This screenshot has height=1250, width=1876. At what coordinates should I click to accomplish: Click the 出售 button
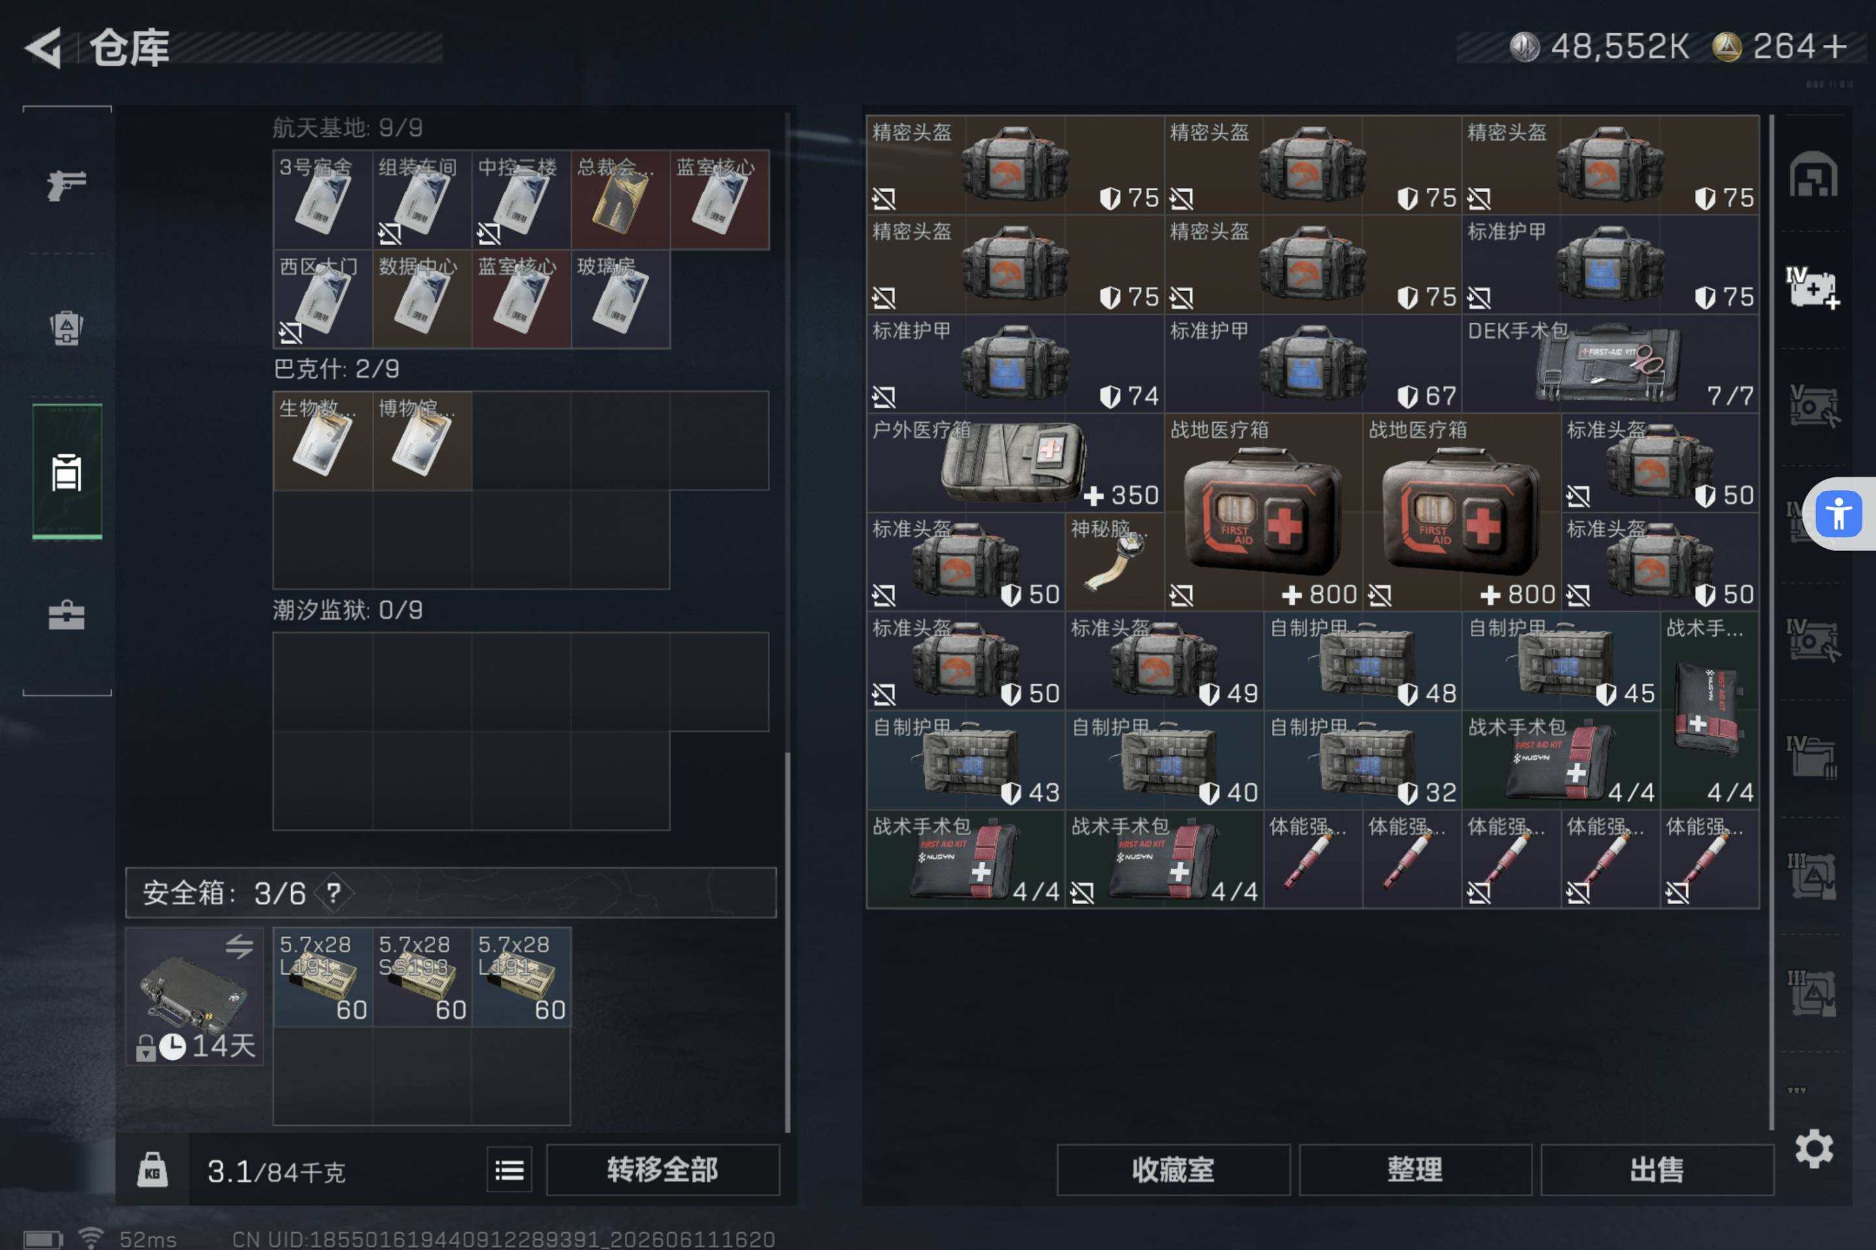[1656, 1169]
